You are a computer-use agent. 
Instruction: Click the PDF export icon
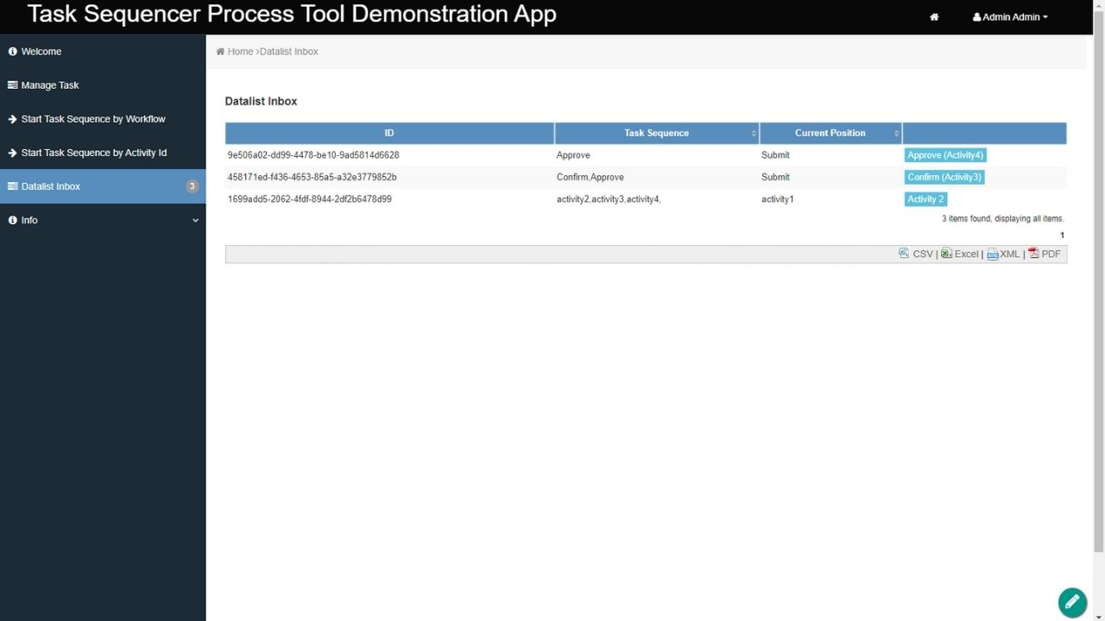tap(1033, 254)
